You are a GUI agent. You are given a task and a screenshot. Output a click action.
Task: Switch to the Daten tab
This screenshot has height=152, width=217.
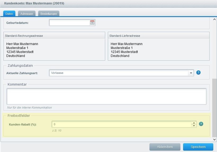(x=9, y=14)
